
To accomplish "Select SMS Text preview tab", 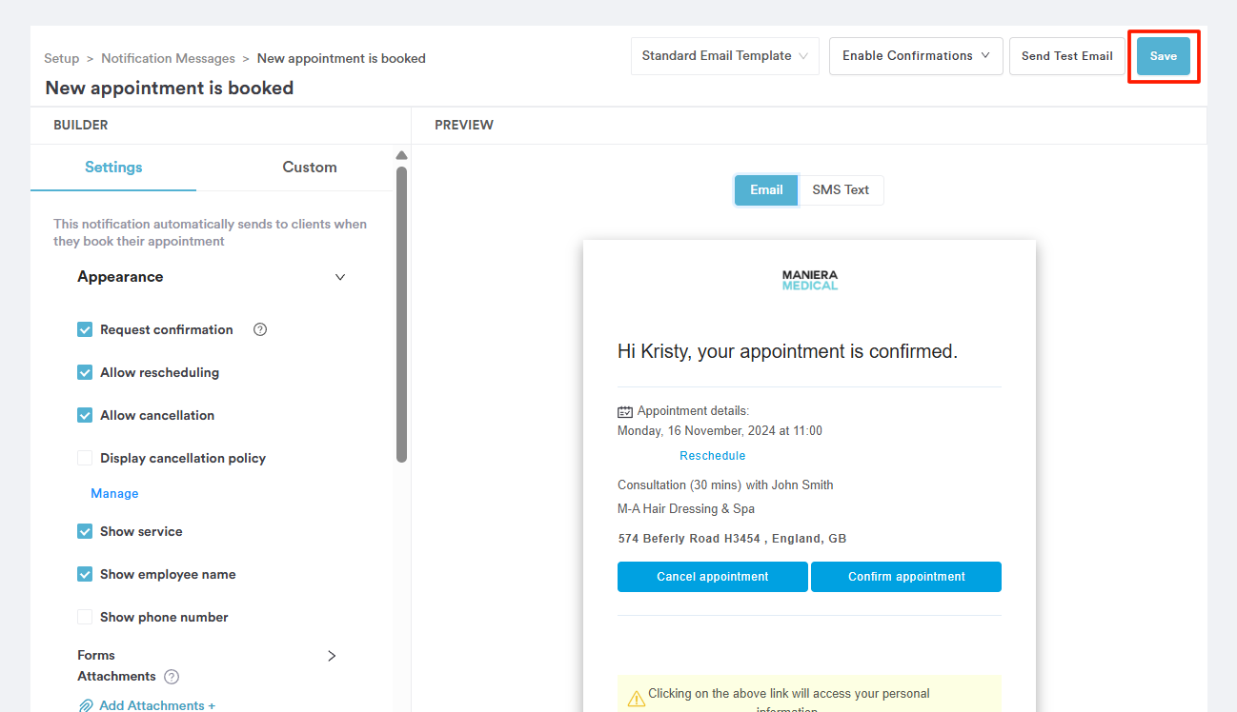I will click(x=841, y=190).
